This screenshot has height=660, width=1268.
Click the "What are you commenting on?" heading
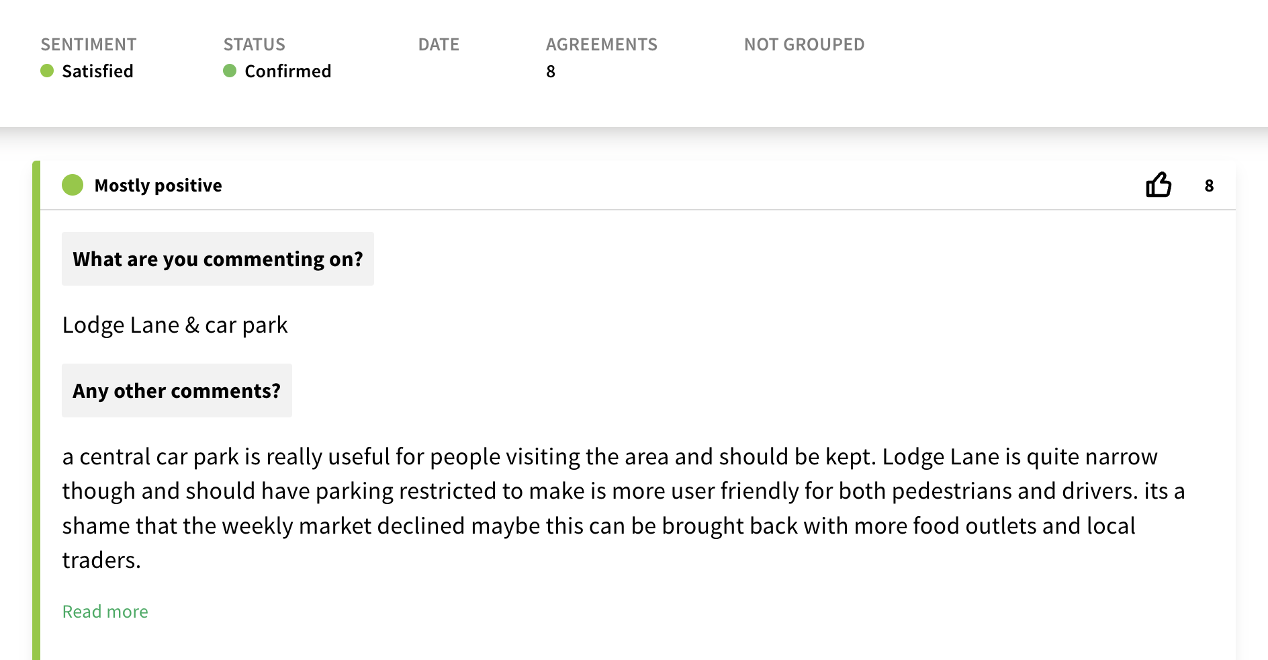[x=218, y=259]
